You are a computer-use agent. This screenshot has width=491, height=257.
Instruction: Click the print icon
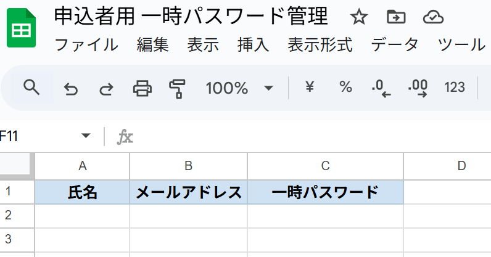coord(142,88)
